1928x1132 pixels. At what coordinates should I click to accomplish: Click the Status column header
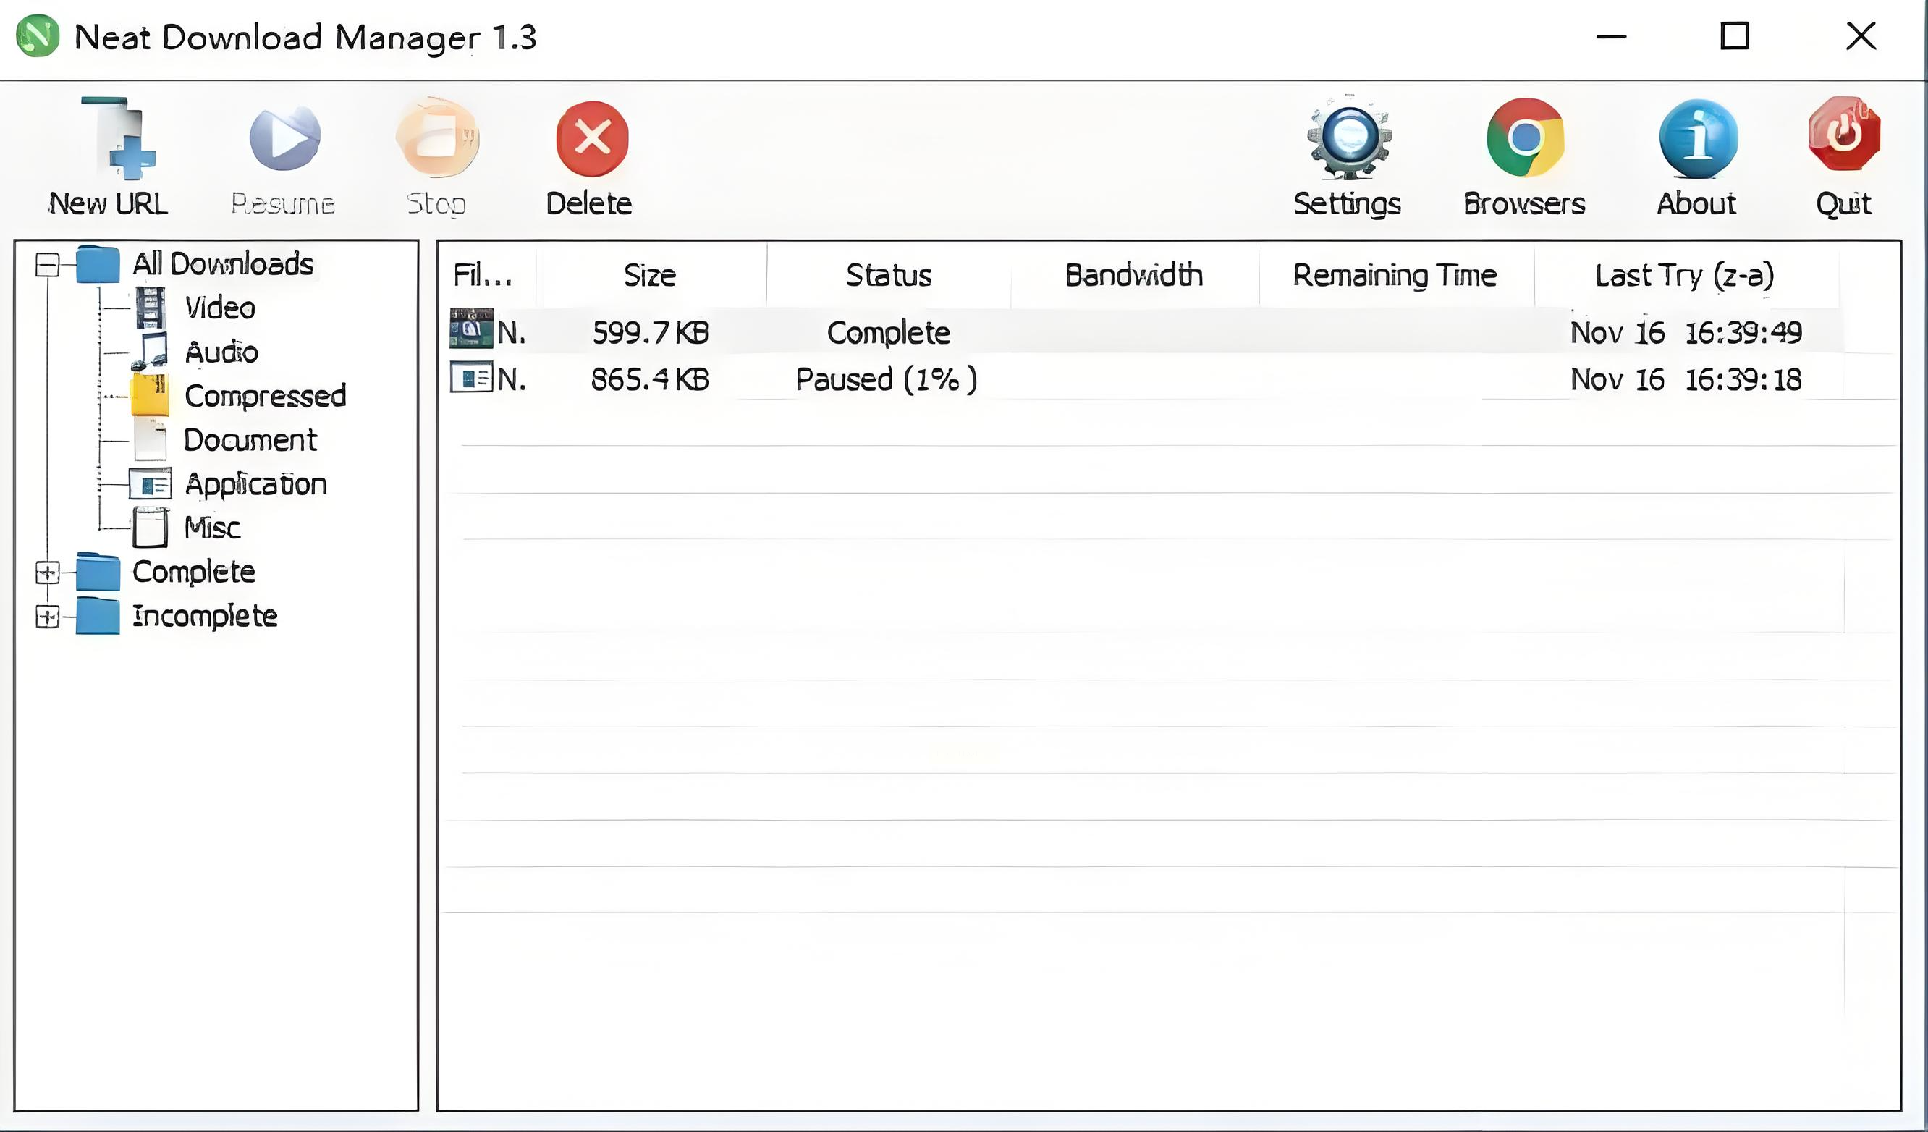point(888,276)
